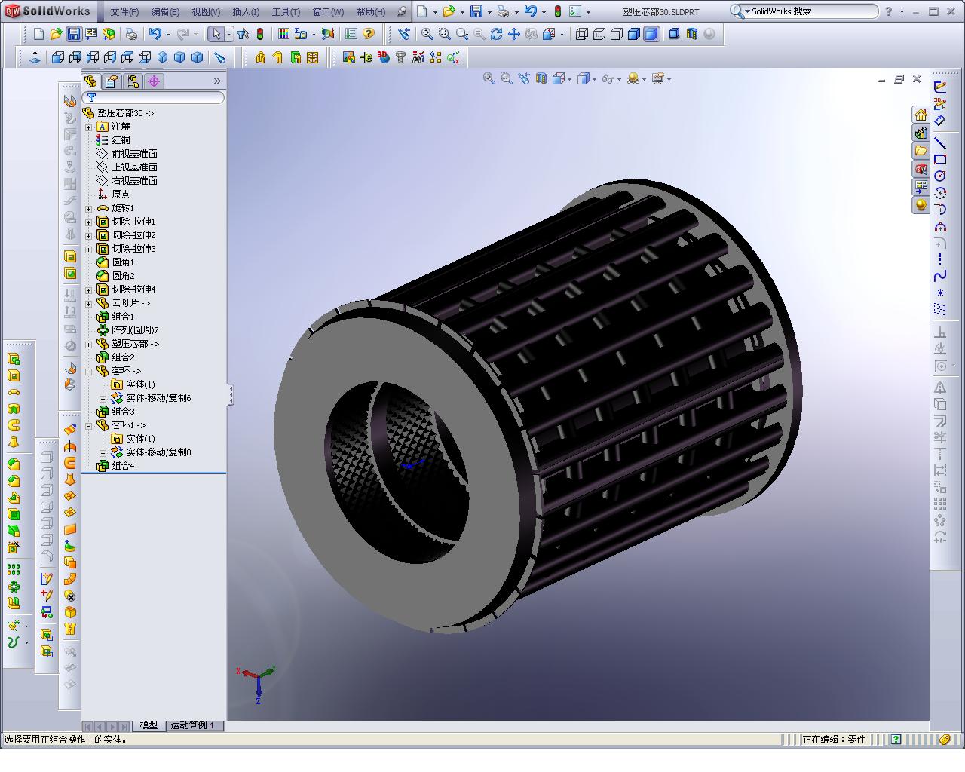Click the Pan view tool

point(513,34)
